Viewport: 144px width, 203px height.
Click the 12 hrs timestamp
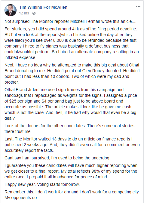(24, 13)
